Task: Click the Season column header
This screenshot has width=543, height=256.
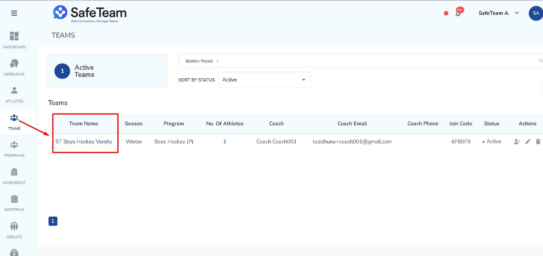Action: (134, 124)
